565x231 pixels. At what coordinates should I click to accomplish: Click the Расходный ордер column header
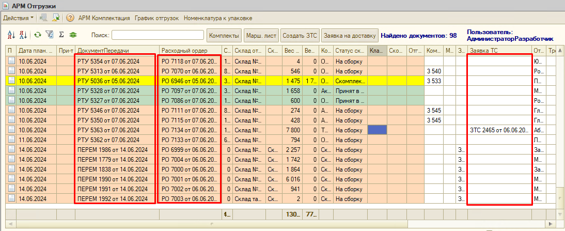191,51
